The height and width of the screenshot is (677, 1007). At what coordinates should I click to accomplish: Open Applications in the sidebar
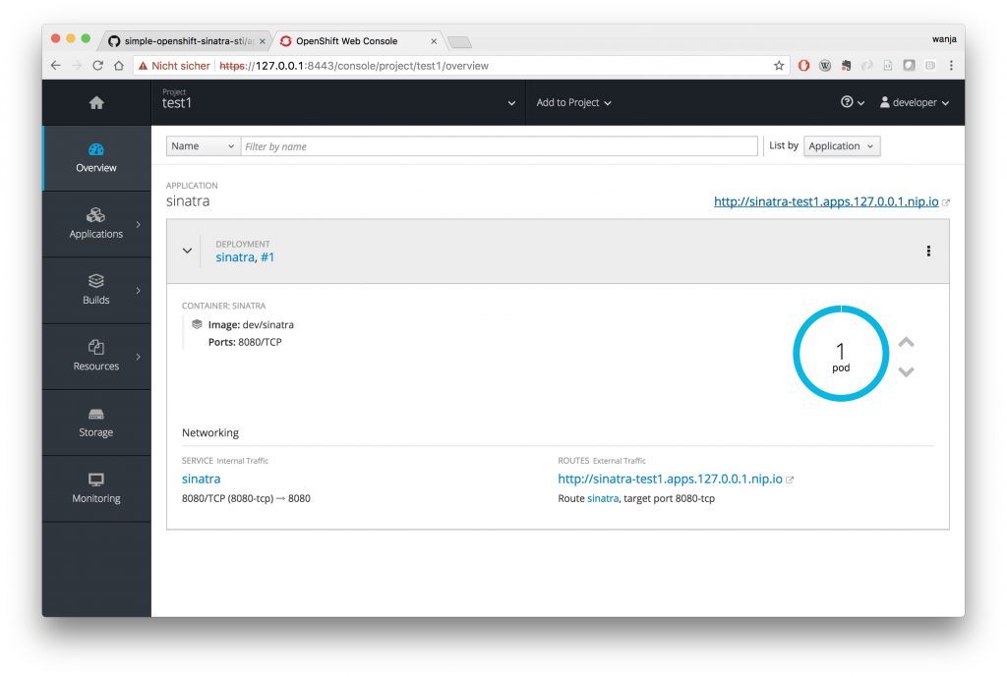coord(96,224)
